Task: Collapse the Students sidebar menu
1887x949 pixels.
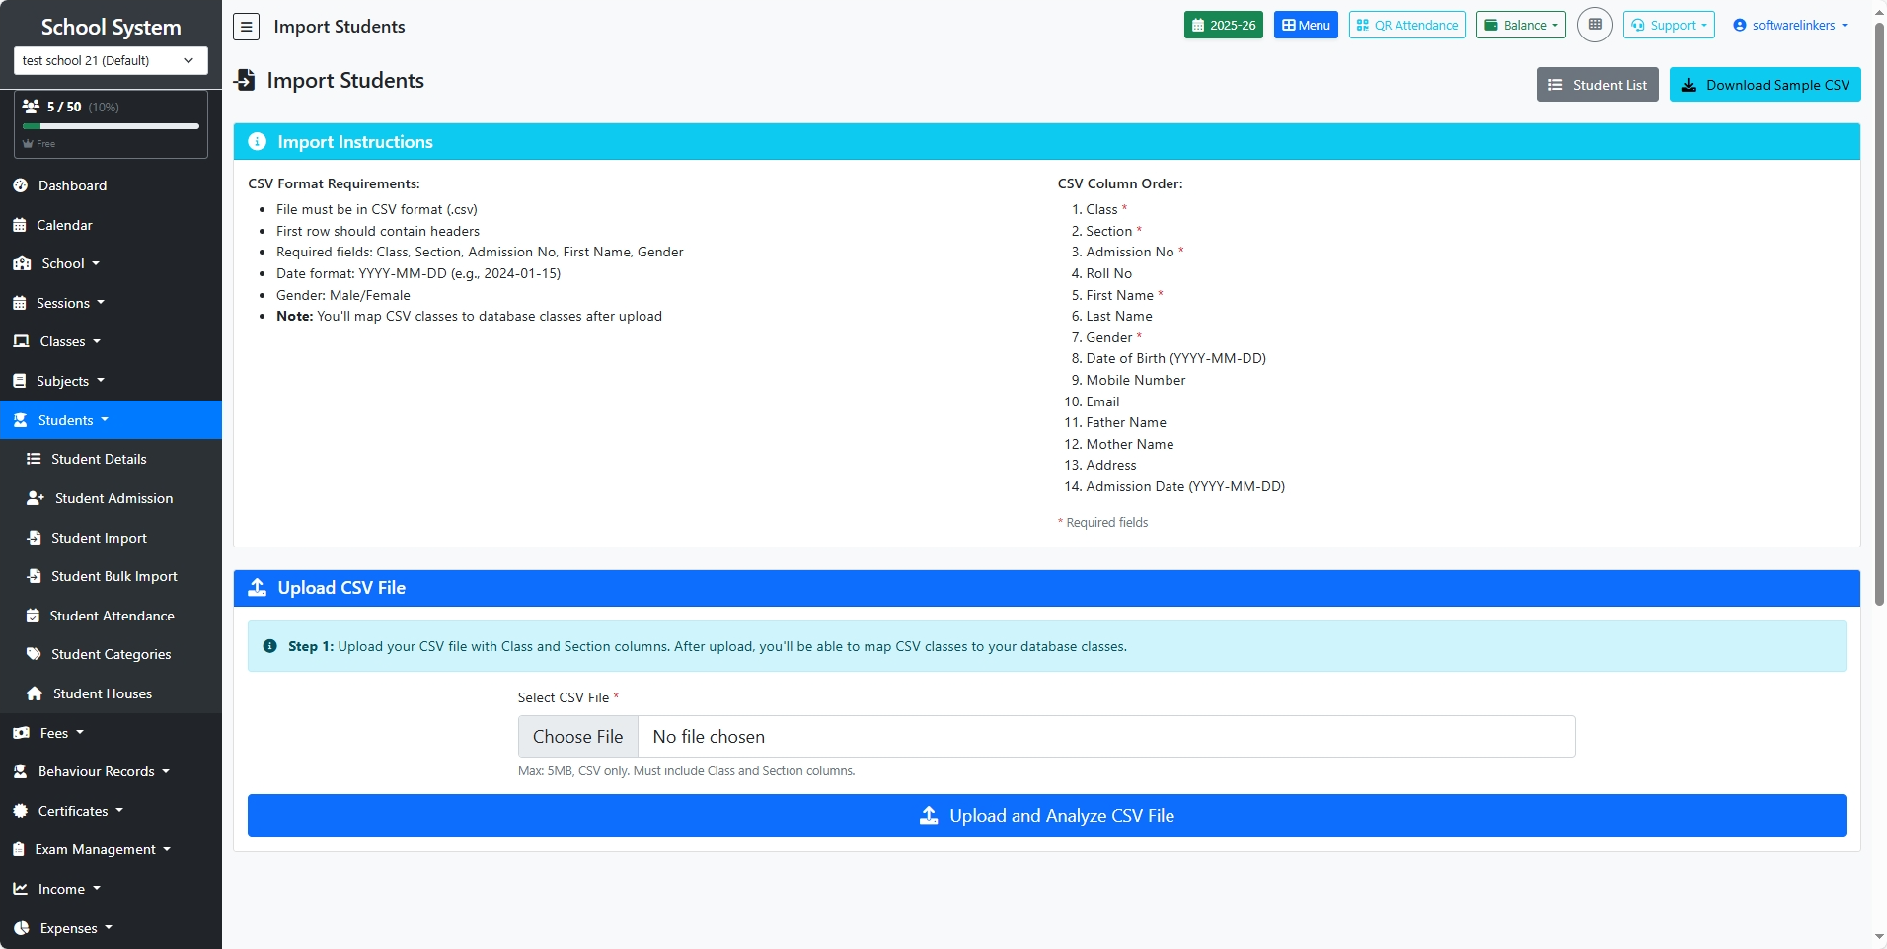Action: pyautogui.click(x=66, y=420)
